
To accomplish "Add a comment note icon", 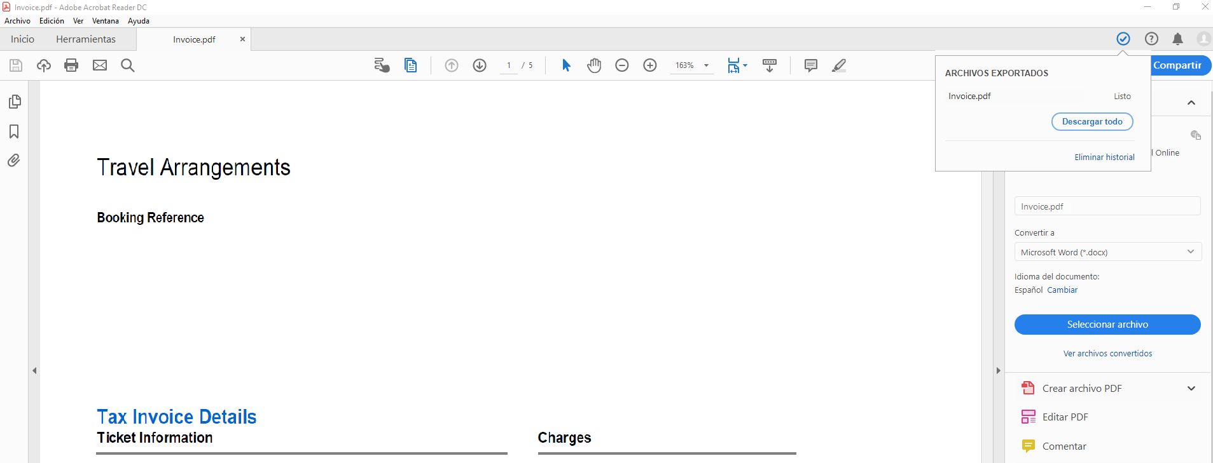I will 811,65.
